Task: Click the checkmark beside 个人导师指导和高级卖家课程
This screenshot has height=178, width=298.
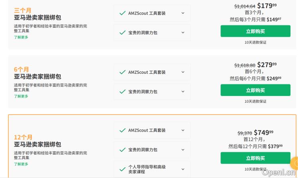Action: (x=122, y=169)
